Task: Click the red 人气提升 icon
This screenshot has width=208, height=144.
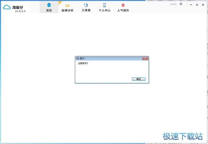Action: 123,5
